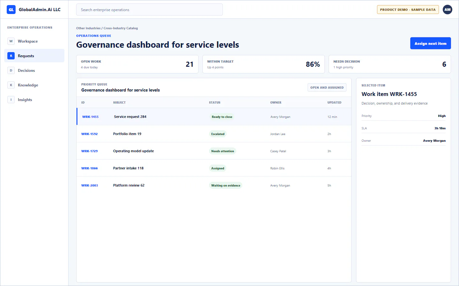This screenshot has width=459, height=286.
Task: Click the W icon beside Workspace
Action: pyautogui.click(x=11, y=41)
